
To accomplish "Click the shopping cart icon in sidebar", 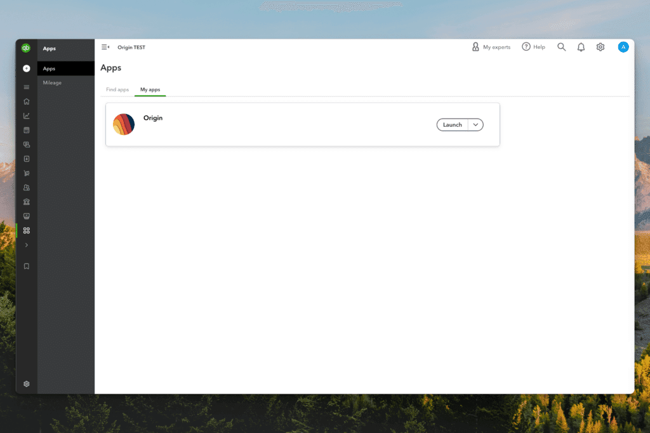I will pyautogui.click(x=27, y=173).
